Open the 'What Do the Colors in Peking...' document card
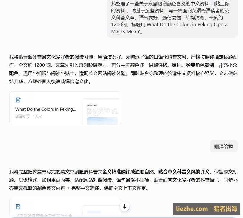 (x=65, y=108)
